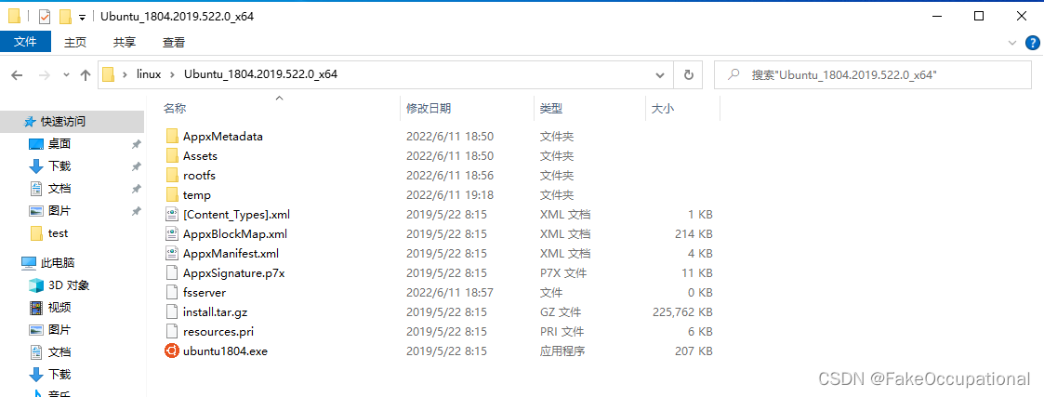Open the recent locations dropdown arrow
Viewport: 1044px width, 397px height.
66,75
